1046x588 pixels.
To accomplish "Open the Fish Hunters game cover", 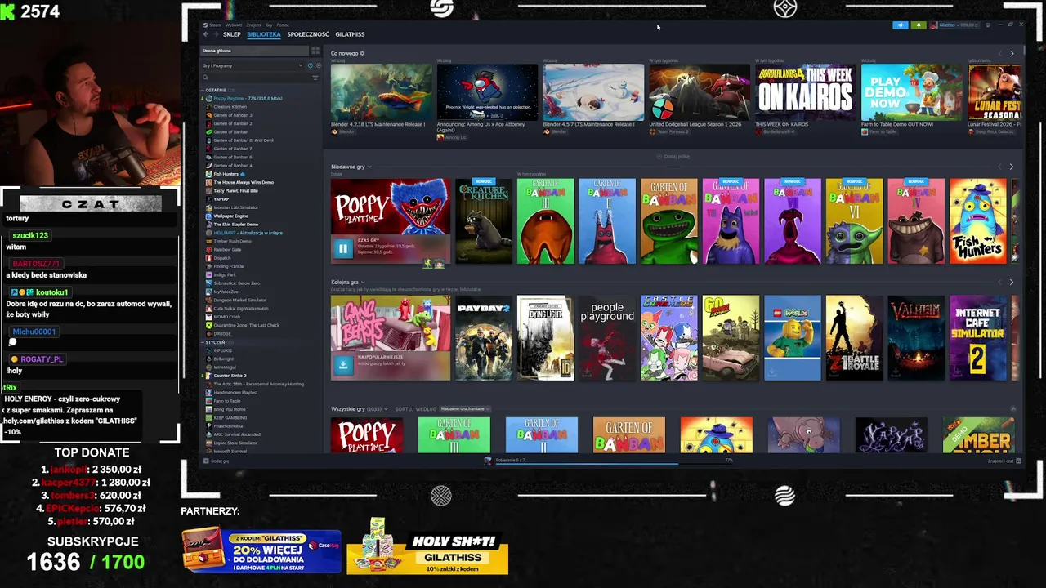I will (978, 221).
